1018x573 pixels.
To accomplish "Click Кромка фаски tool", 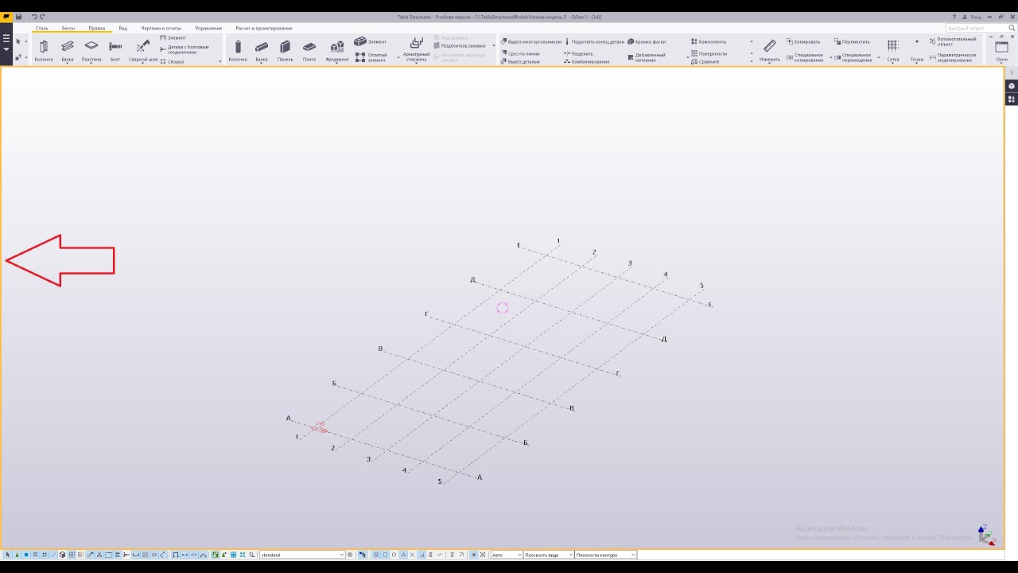I will click(x=647, y=41).
